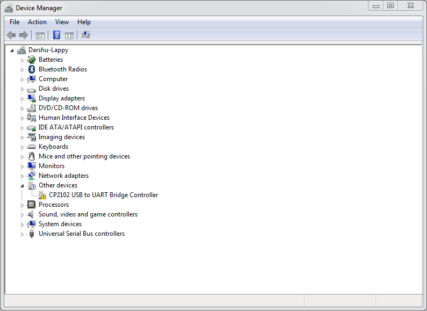Expand the System devices node
This screenshot has height=311, width=427.
click(x=22, y=225)
